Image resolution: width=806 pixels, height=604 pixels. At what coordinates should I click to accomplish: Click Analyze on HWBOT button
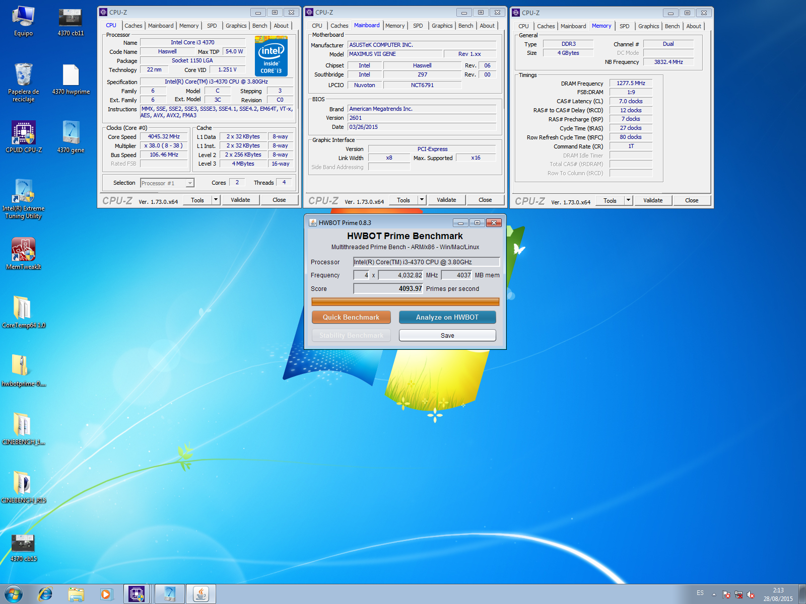tap(447, 317)
